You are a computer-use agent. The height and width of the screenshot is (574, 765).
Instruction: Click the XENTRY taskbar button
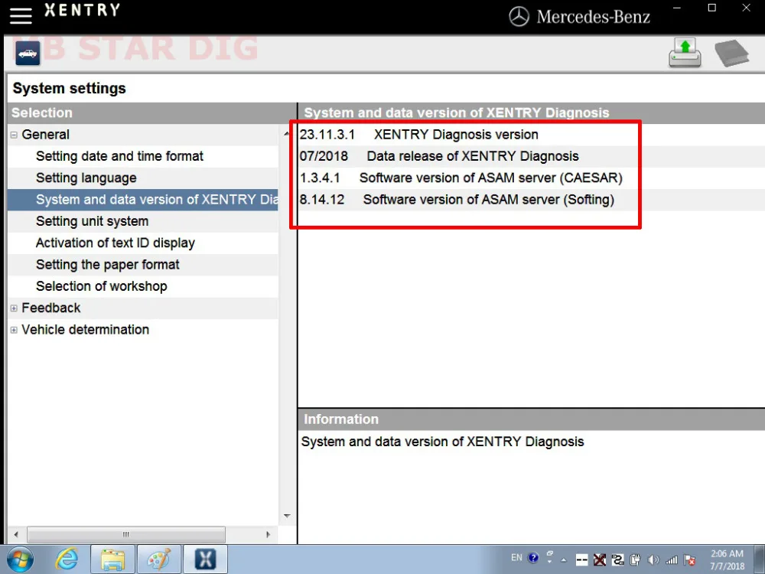205,559
